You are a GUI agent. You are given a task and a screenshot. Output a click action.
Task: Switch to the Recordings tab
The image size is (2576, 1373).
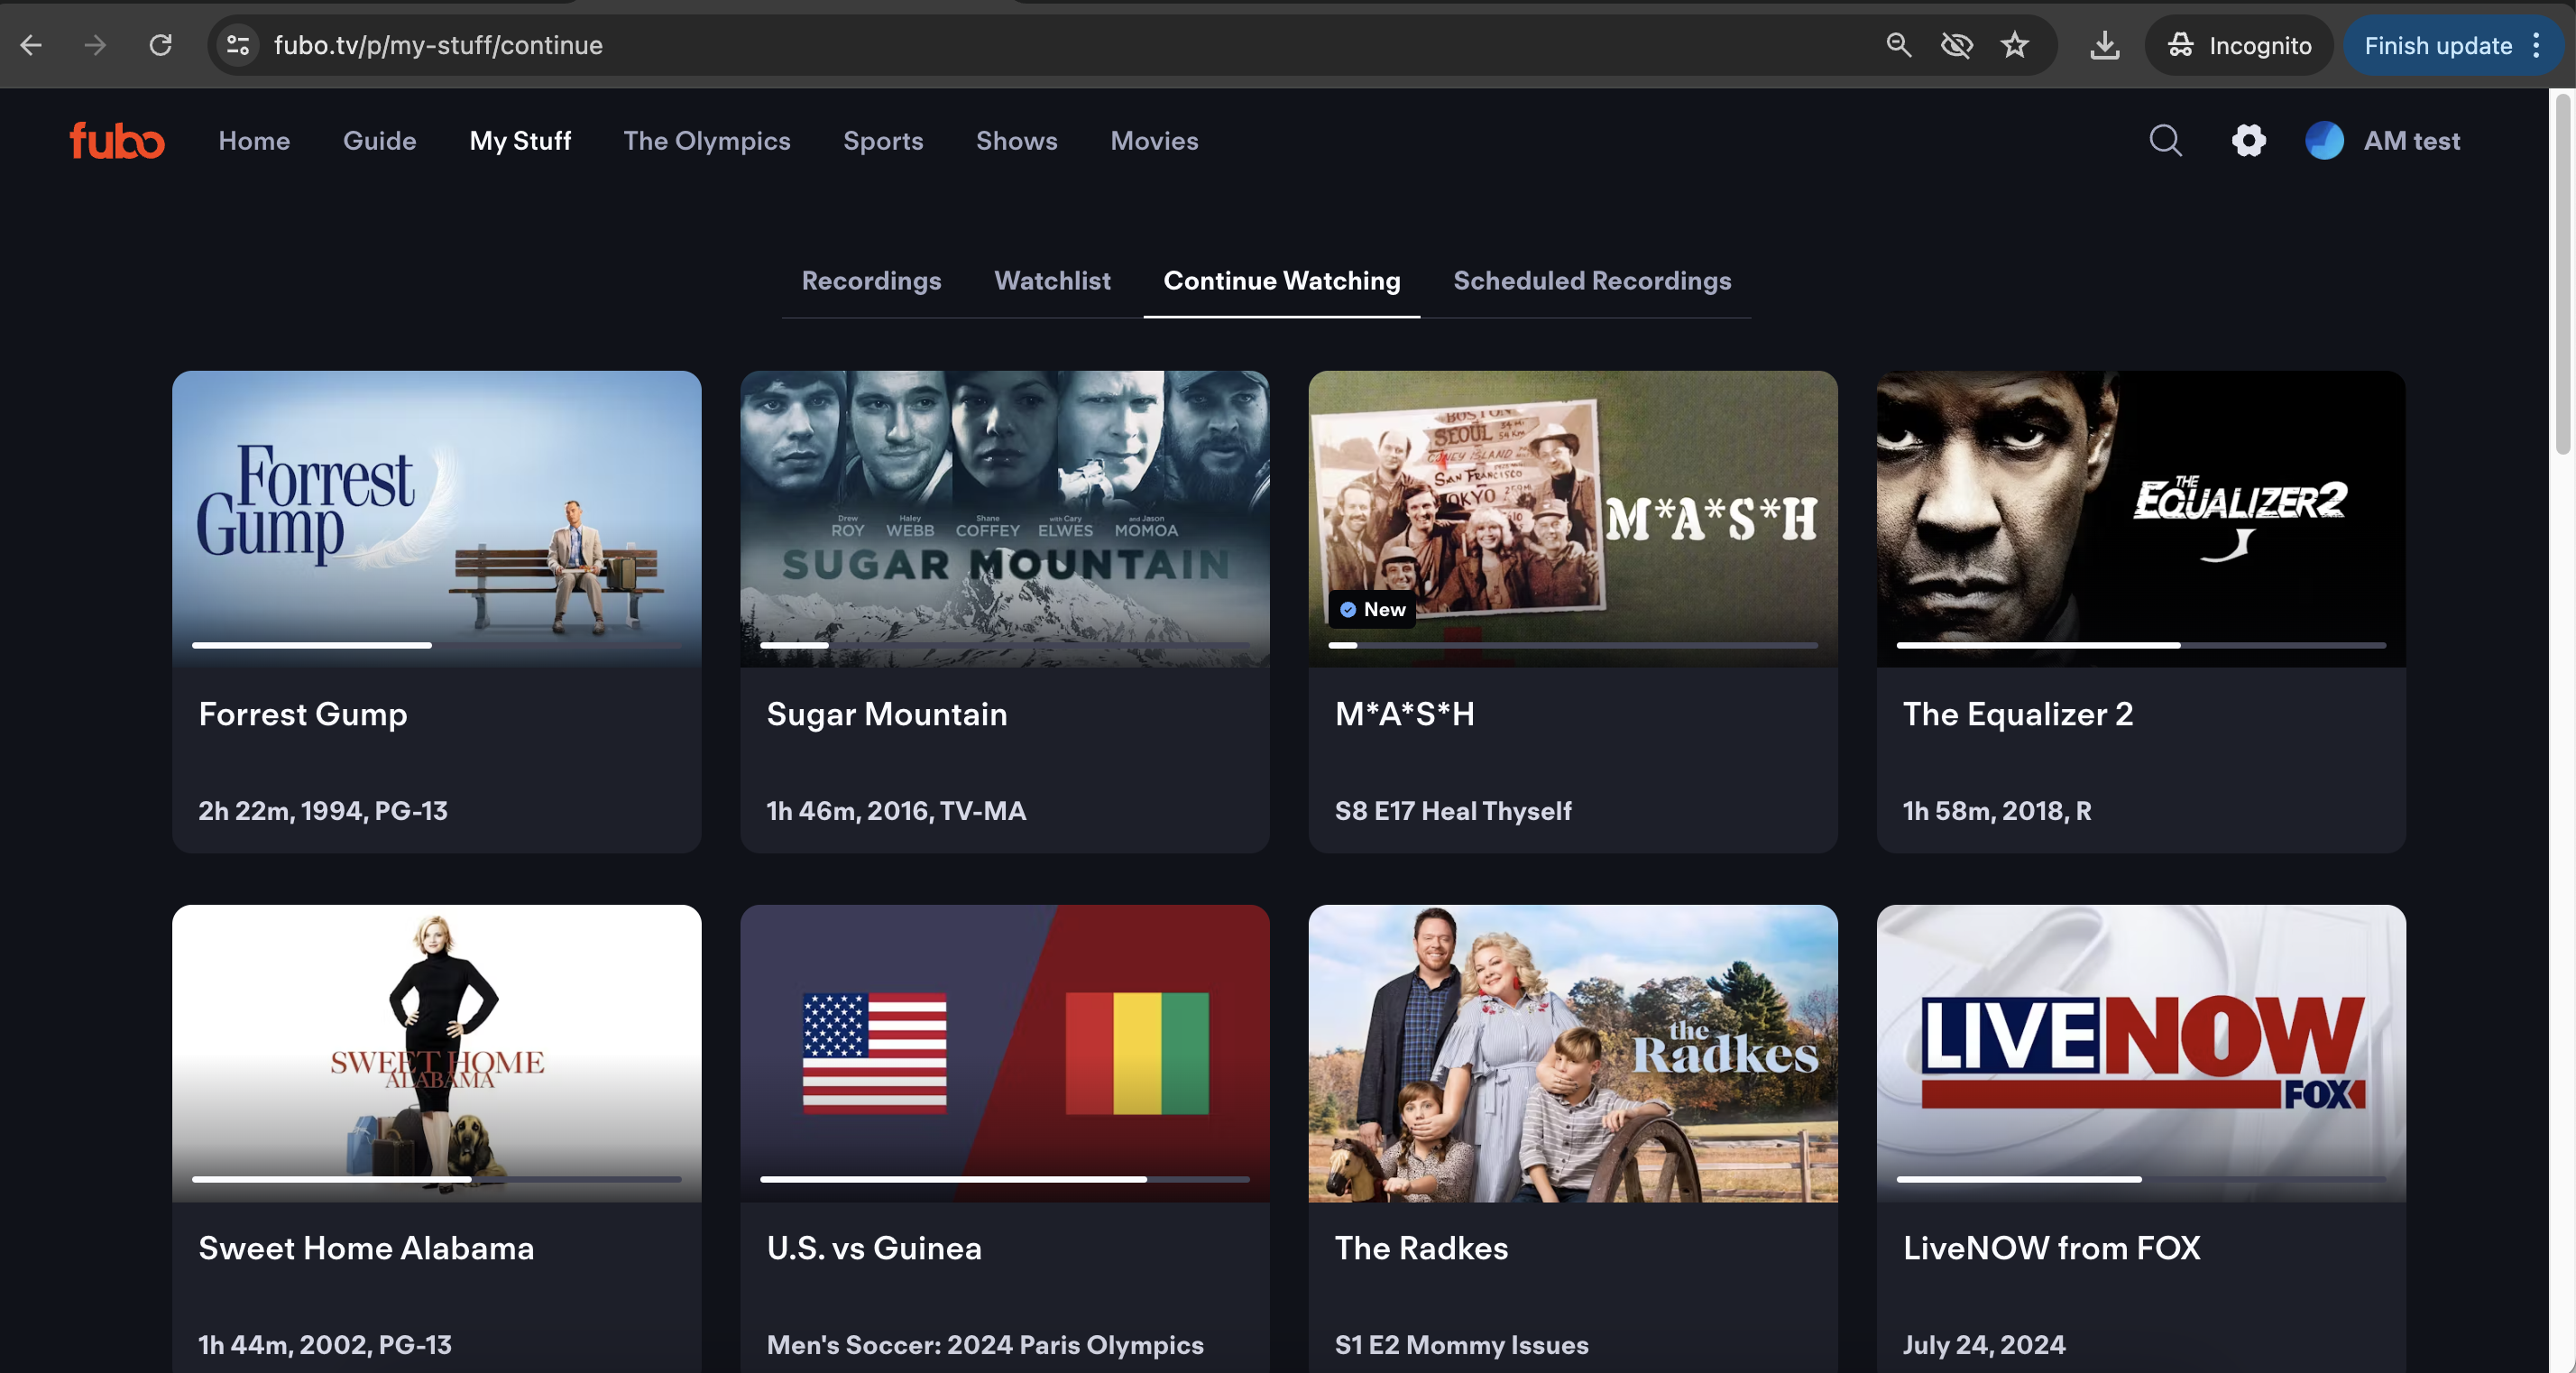click(x=871, y=281)
